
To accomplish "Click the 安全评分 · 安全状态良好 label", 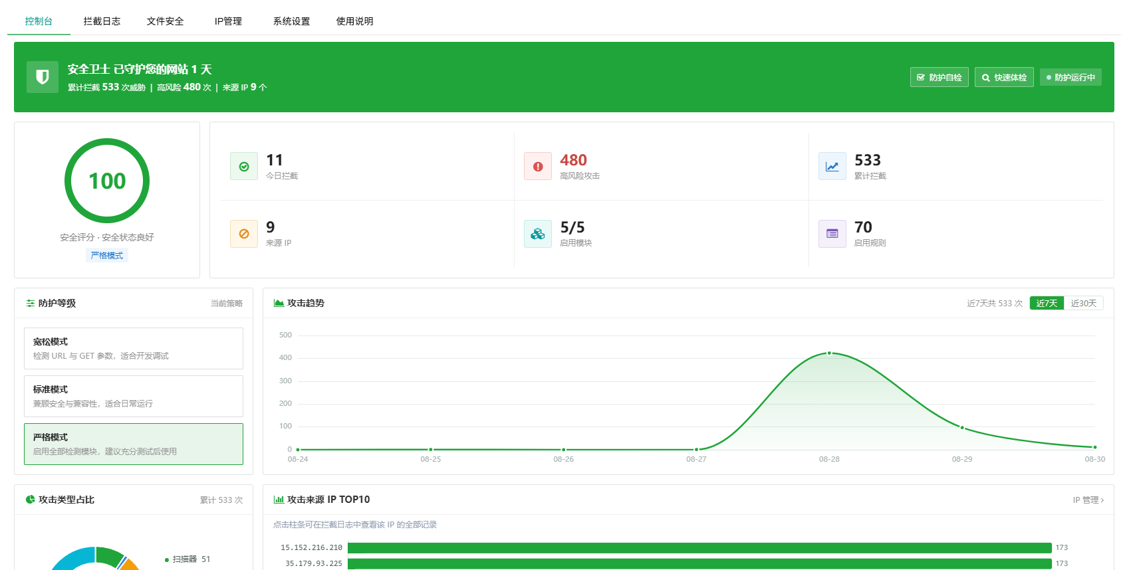I will (107, 237).
